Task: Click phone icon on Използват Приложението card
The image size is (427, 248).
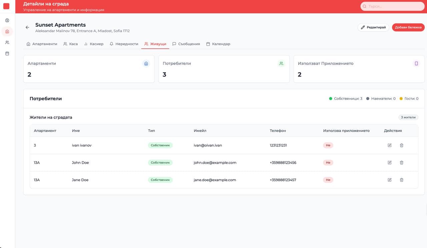Action: (x=416, y=63)
